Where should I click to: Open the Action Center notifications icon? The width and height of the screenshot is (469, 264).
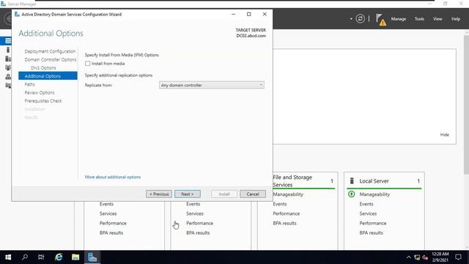(458, 257)
